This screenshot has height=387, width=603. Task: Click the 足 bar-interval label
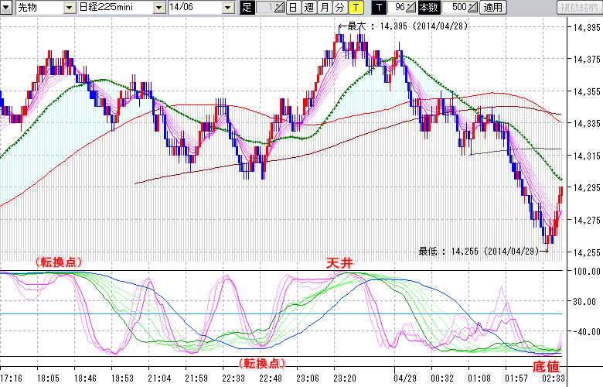pyautogui.click(x=247, y=8)
